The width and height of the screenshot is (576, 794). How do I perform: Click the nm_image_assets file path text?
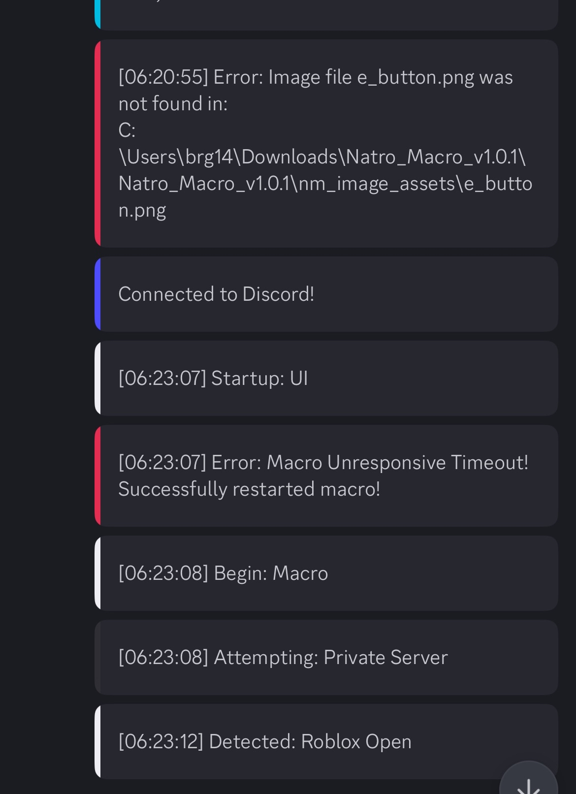tap(325, 184)
